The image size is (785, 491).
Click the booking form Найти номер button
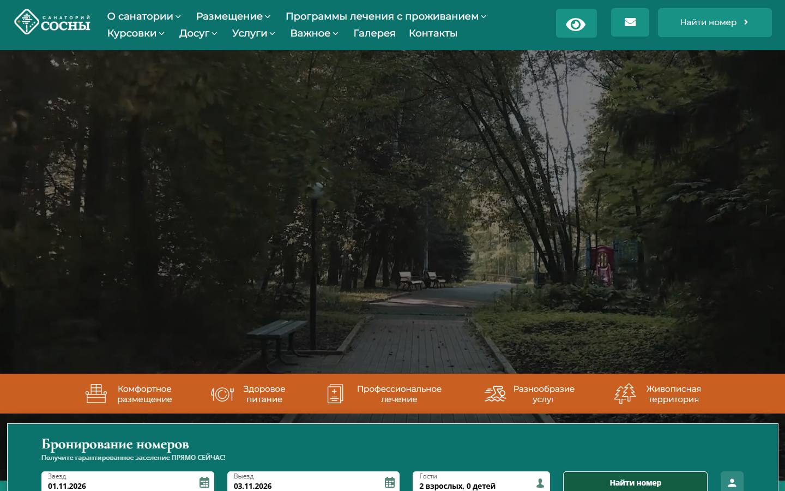[635, 482]
